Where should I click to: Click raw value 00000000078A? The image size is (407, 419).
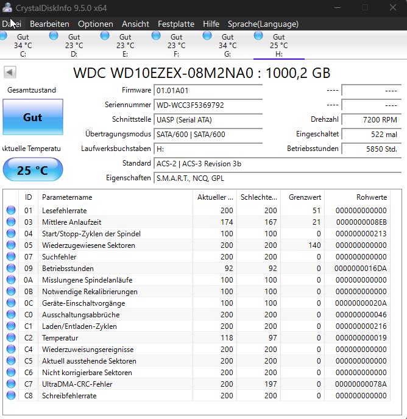click(x=361, y=384)
